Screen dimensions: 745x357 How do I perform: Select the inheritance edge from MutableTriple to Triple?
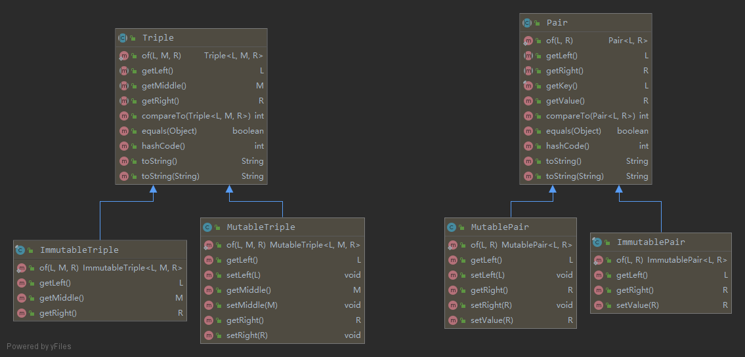click(257, 202)
